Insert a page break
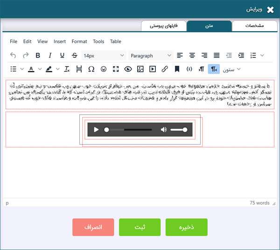280x250 pixels. [79, 69]
